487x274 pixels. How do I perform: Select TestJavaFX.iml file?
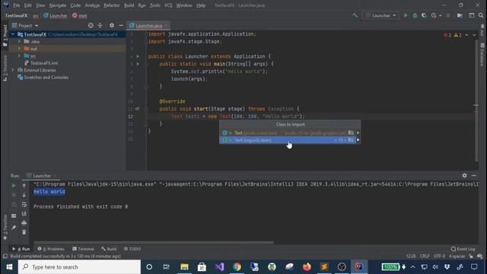click(41, 63)
